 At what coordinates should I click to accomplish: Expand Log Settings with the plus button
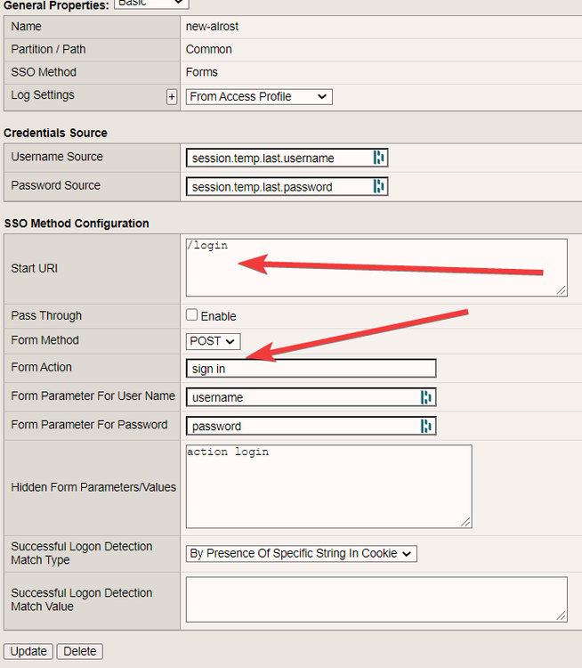tap(172, 96)
